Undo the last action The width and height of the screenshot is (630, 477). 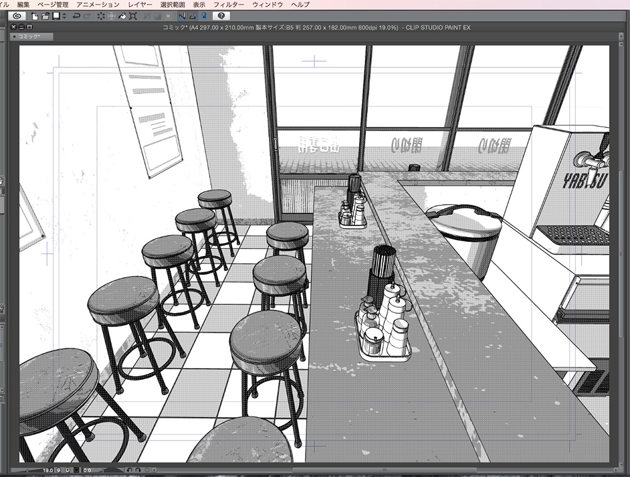[77, 16]
